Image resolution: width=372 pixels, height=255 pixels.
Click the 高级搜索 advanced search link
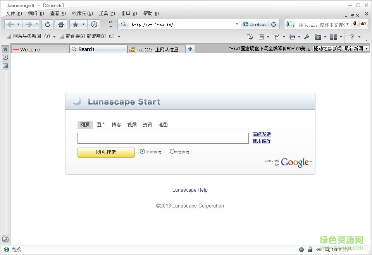click(262, 134)
